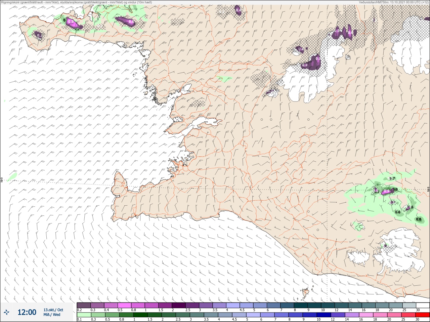The height and width of the screenshot is (322, 430).
Task: Click the 0.8 precipitation value on the map
Action: pyautogui.click(x=419, y=219)
